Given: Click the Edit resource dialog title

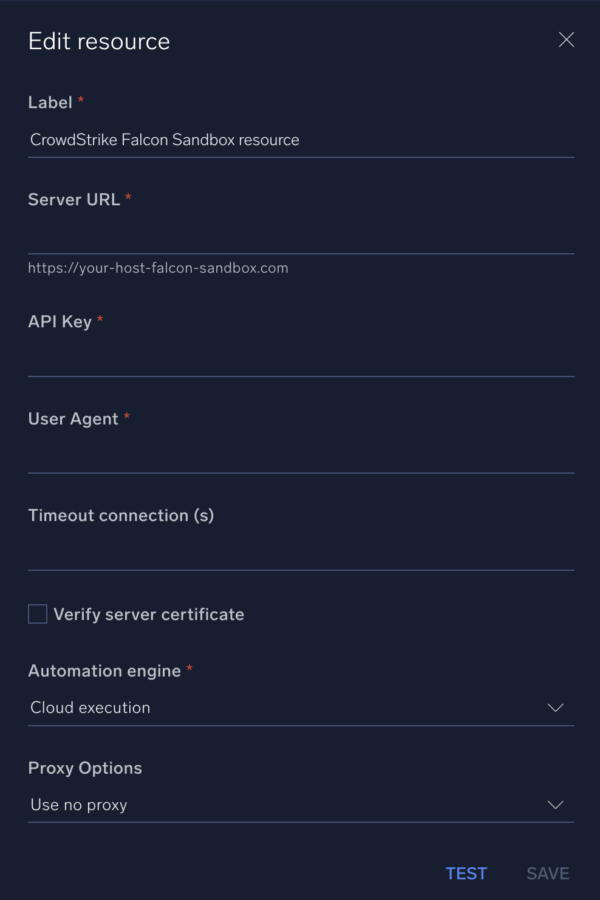Looking at the screenshot, I should 99,41.
